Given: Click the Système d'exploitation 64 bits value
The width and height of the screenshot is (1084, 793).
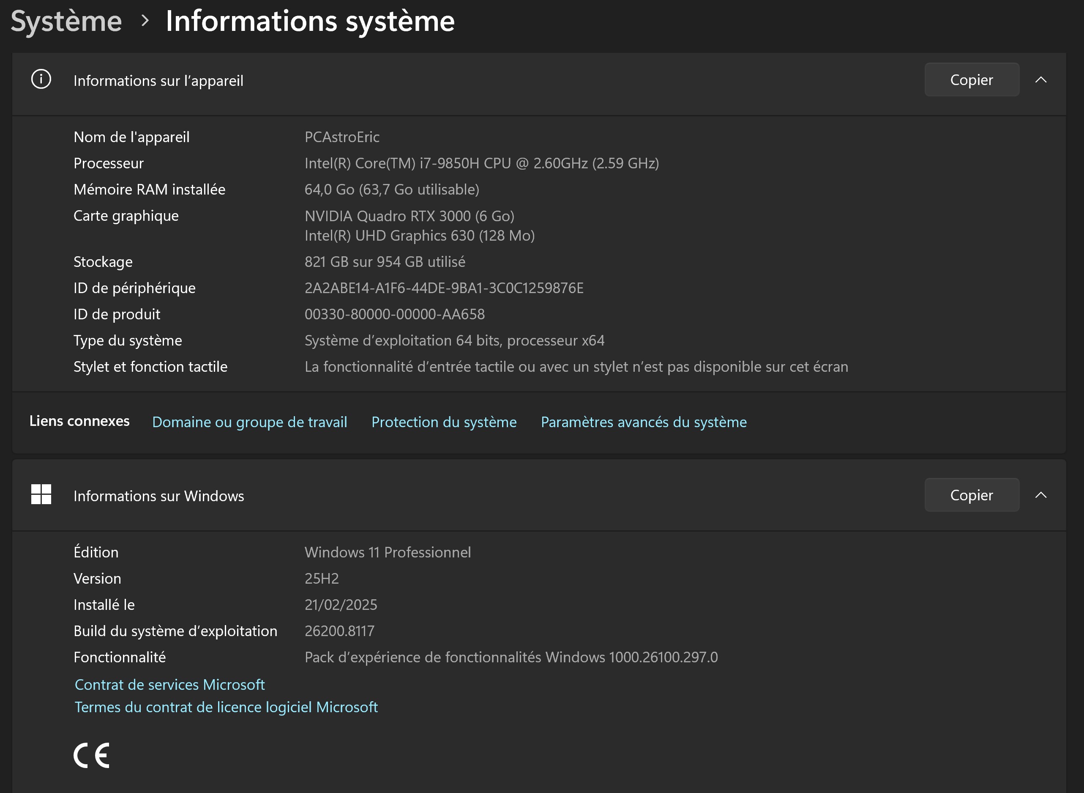Looking at the screenshot, I should [455, 341].
